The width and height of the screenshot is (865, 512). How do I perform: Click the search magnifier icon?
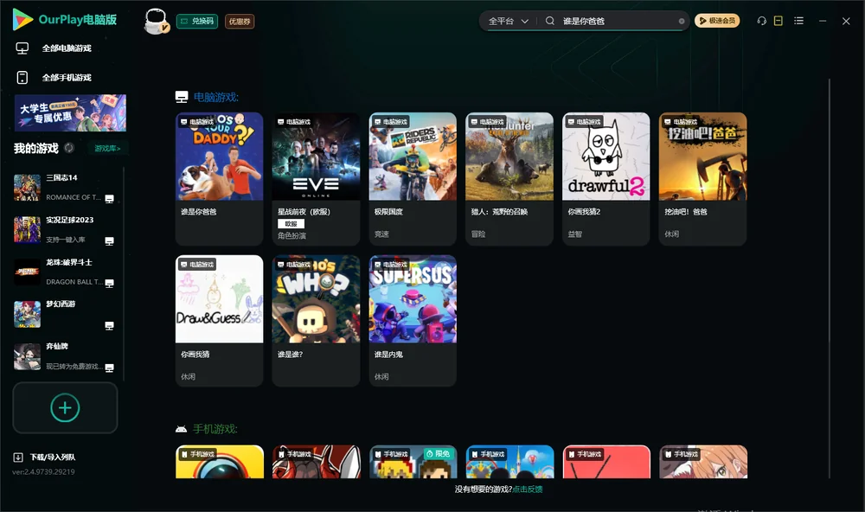[550, 21]
